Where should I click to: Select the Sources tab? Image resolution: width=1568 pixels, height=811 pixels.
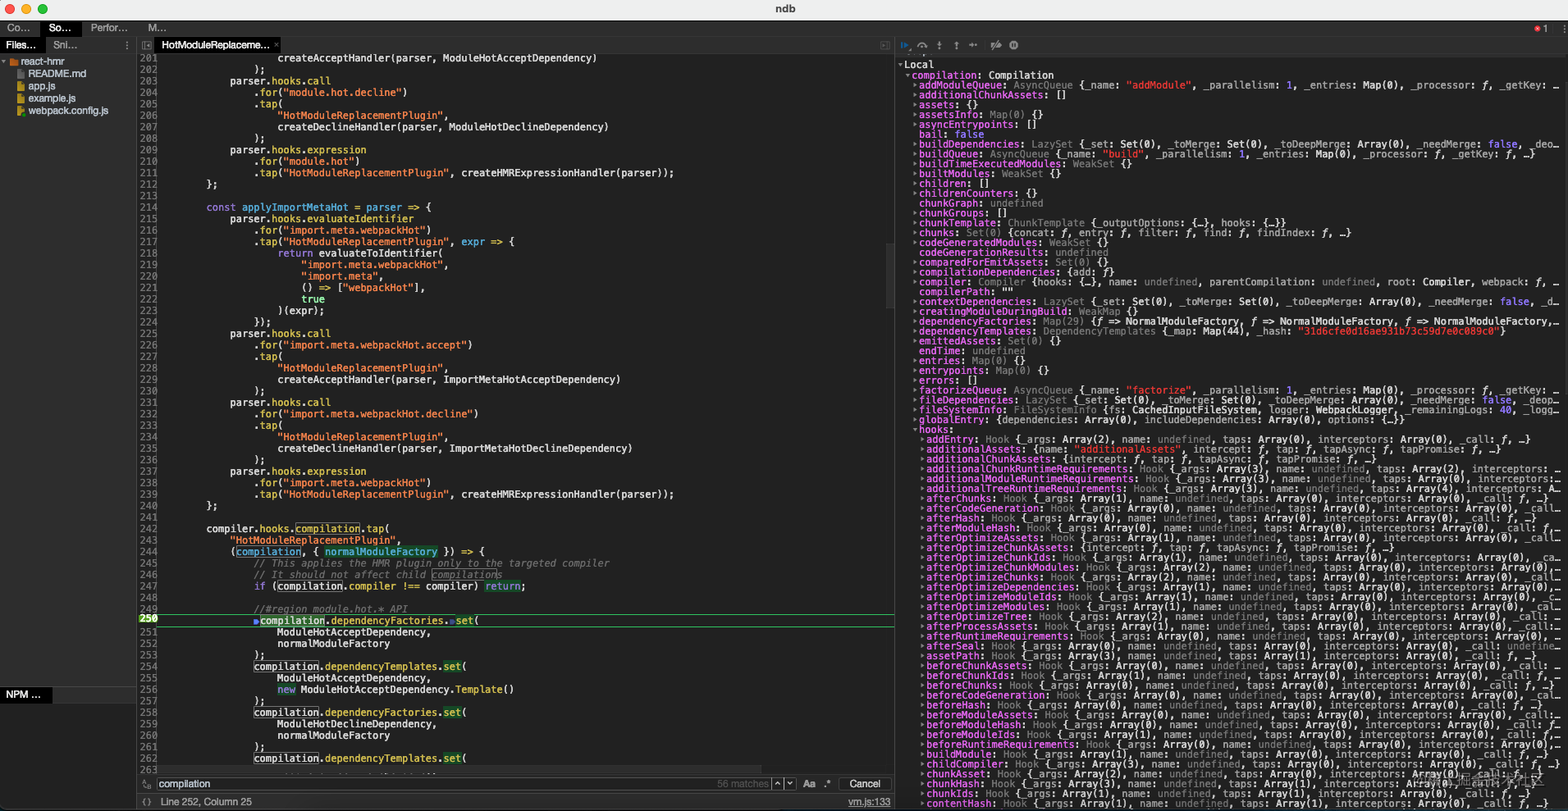(x=60, y=28)
